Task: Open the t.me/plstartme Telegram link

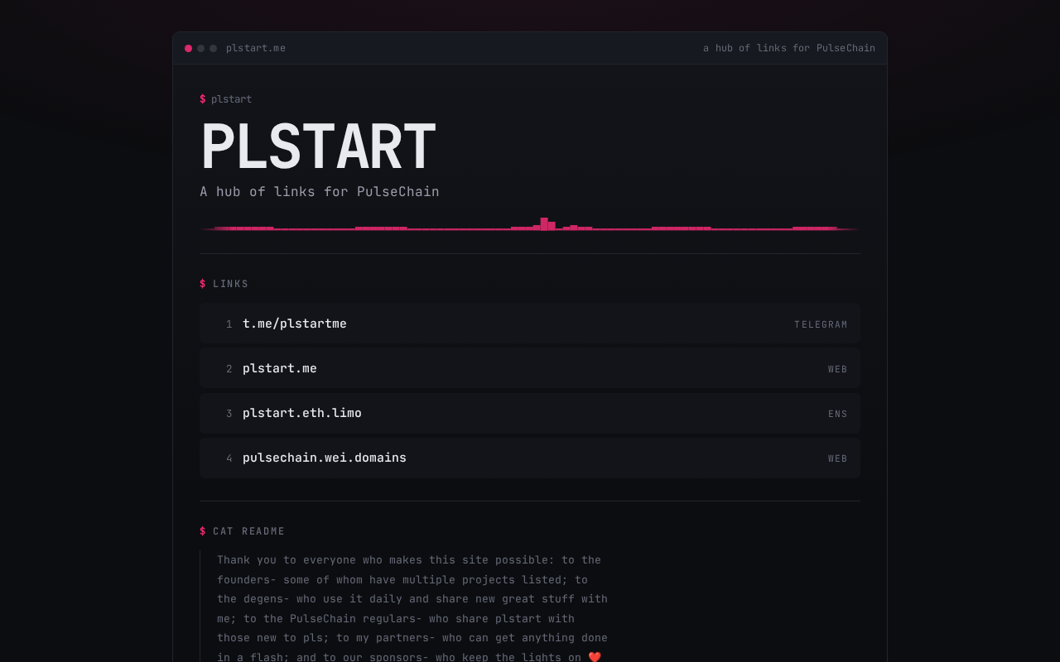Action: pos(530,324)
